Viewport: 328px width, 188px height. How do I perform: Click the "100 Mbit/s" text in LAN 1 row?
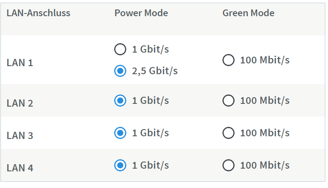point(264,60)
